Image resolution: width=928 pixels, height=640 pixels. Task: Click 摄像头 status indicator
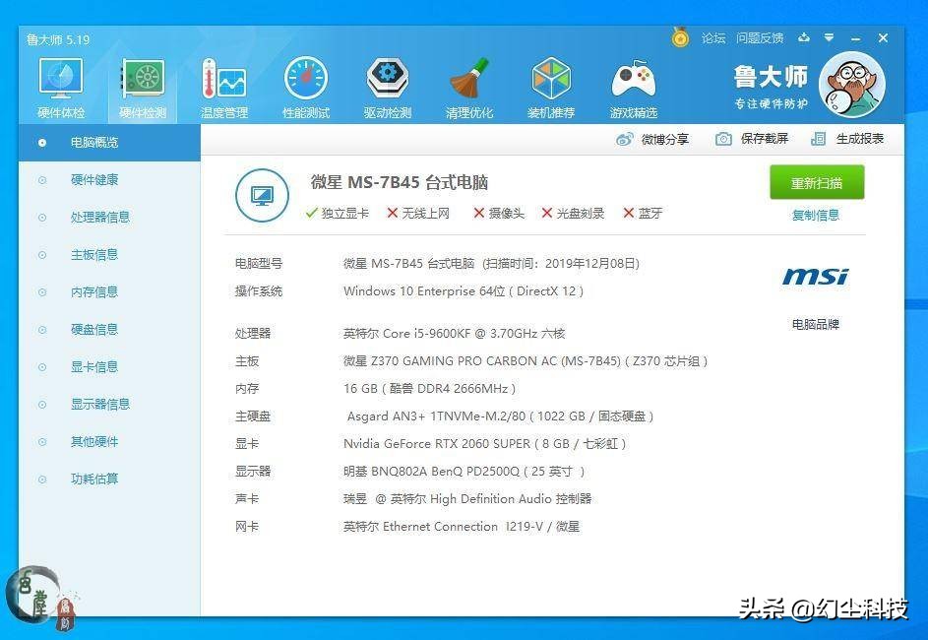[x=499, y=213]
